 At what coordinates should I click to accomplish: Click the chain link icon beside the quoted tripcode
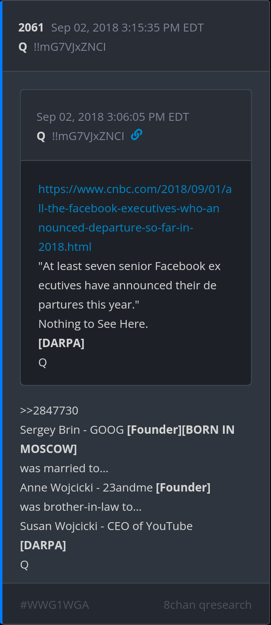point(136,135)
